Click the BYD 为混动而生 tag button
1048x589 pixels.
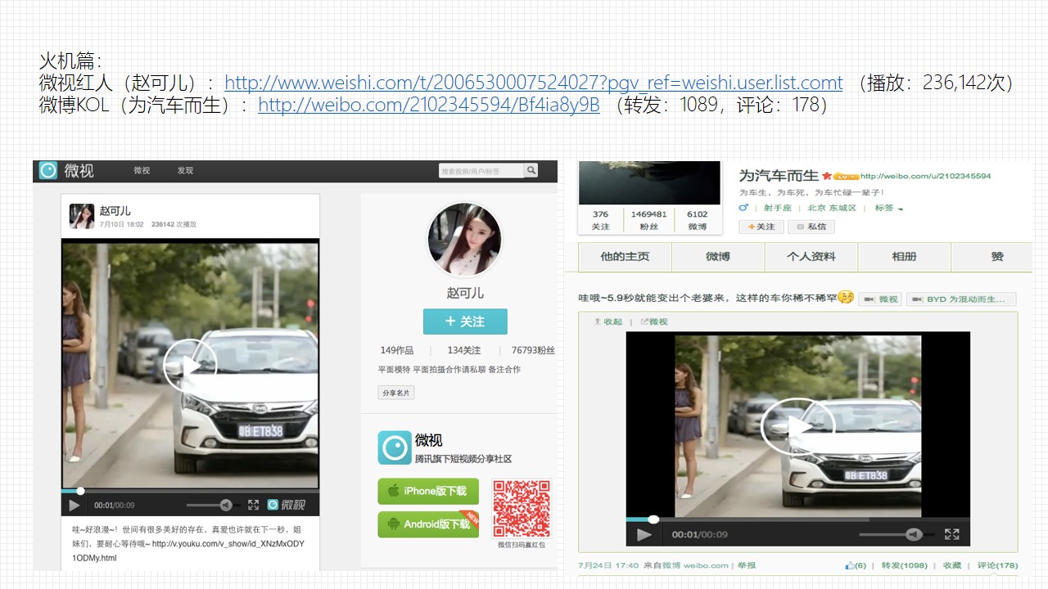pyautogui.click(x=961, y=299)
